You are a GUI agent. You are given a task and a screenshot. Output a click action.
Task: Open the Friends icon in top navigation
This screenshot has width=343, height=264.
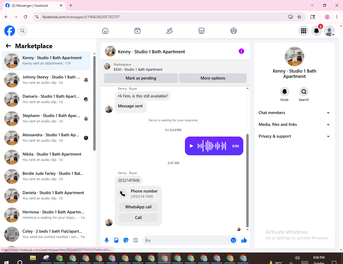tap(170, 31)
